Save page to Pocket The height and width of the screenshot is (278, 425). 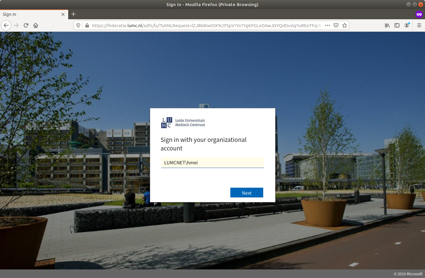(x=336, y=25)
